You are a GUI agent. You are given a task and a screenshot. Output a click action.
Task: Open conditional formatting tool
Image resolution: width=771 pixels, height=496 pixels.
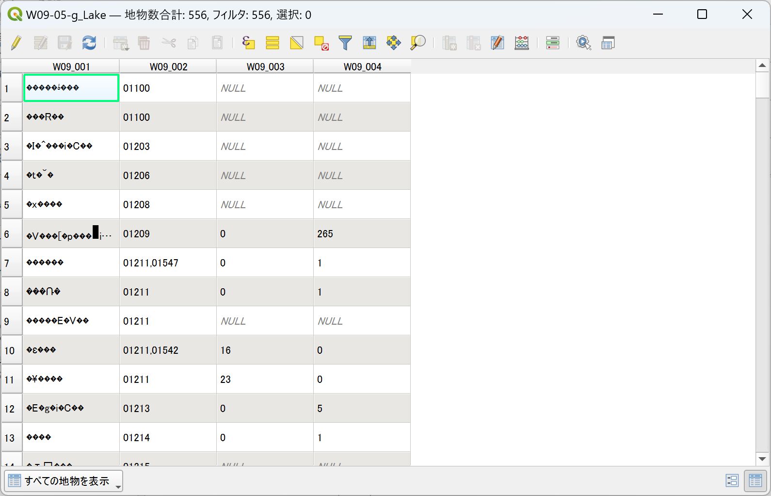click(553, 43)
